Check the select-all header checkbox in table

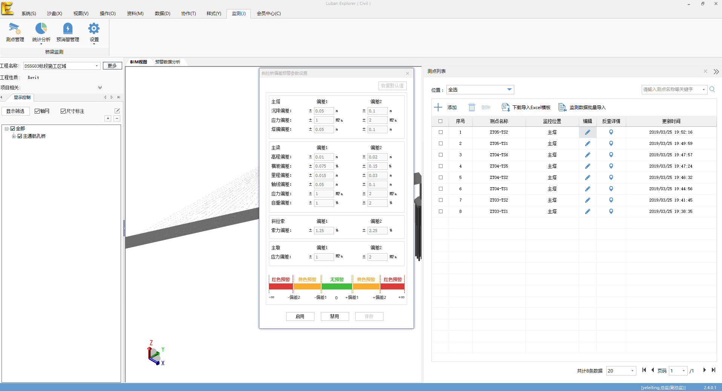(x=440, y=121)
